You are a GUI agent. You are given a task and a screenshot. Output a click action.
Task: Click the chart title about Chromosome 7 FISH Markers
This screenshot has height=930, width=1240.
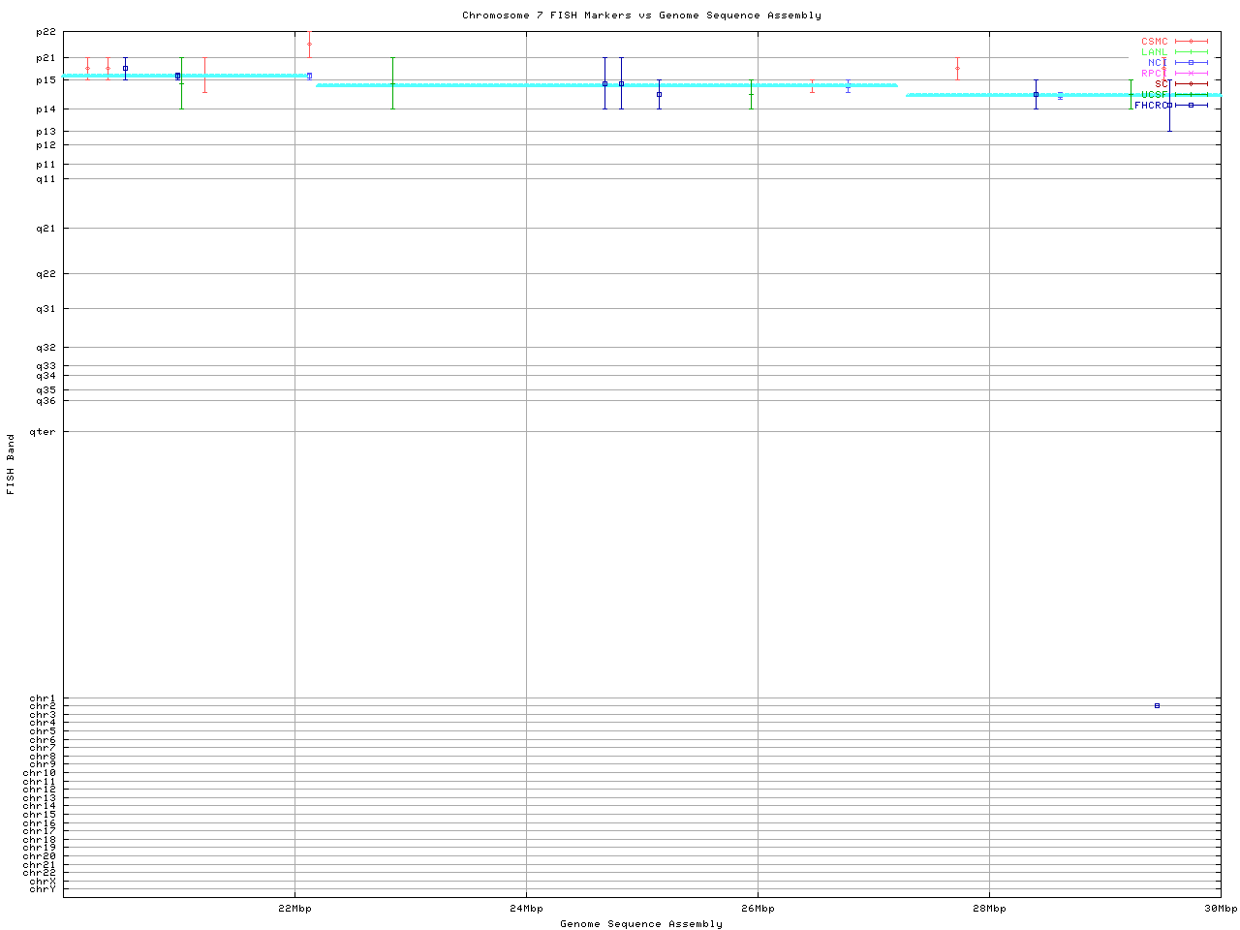(x=641, y=15)
